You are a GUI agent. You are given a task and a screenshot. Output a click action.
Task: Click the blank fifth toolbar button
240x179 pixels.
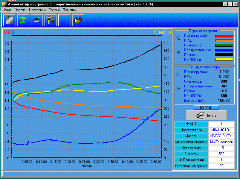(x=64, y=20)
